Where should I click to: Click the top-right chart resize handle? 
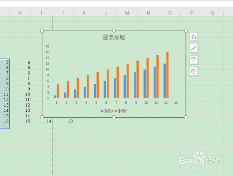186,31
